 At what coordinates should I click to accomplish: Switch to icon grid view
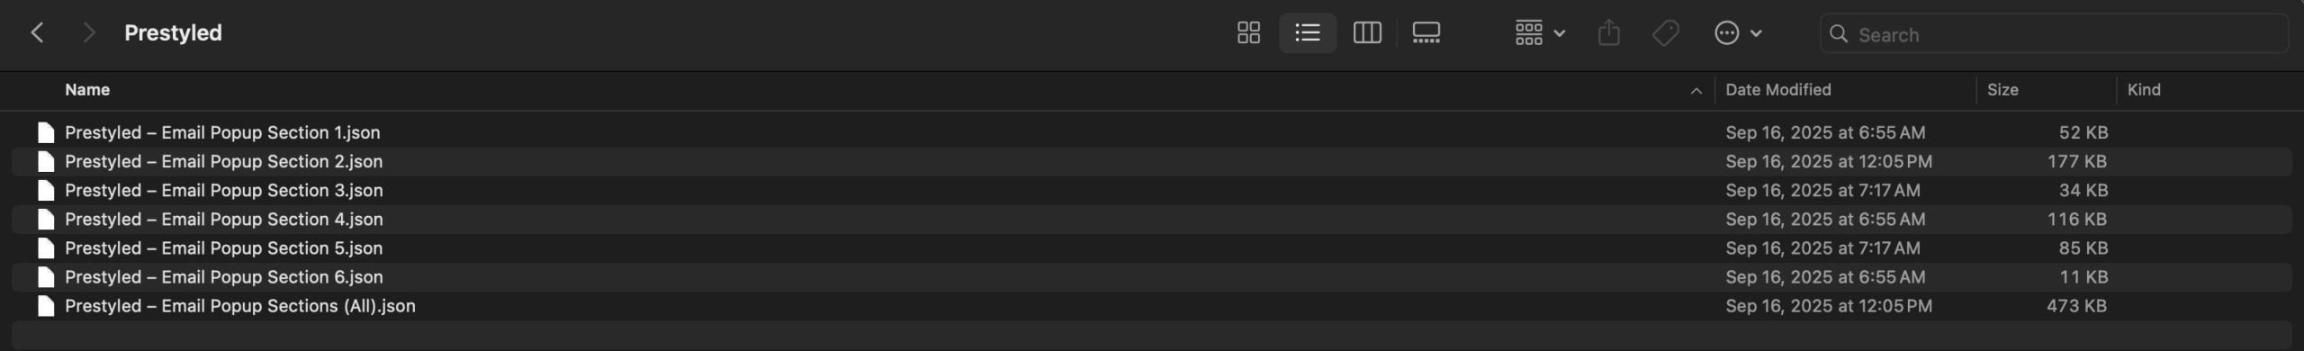tap(1248, 33)
